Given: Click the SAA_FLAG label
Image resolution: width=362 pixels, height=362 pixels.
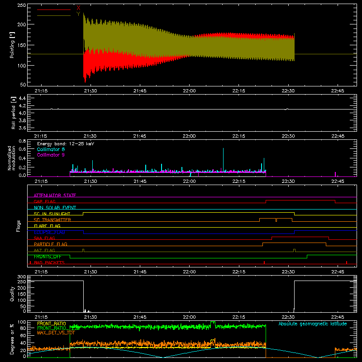Looking at the screenshot, I should click(44, 238).
